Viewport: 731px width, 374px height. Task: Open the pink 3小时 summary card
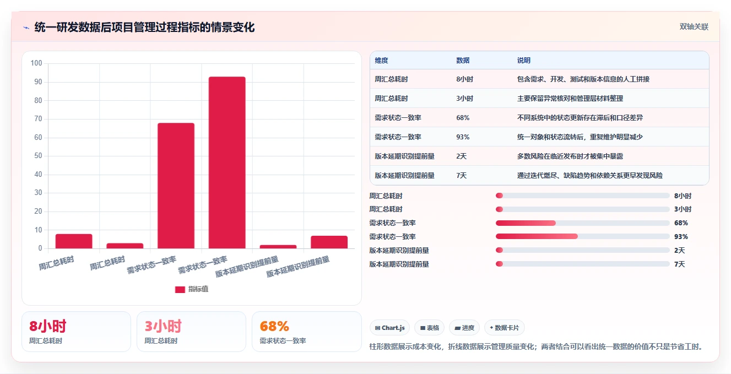(191, 332)
